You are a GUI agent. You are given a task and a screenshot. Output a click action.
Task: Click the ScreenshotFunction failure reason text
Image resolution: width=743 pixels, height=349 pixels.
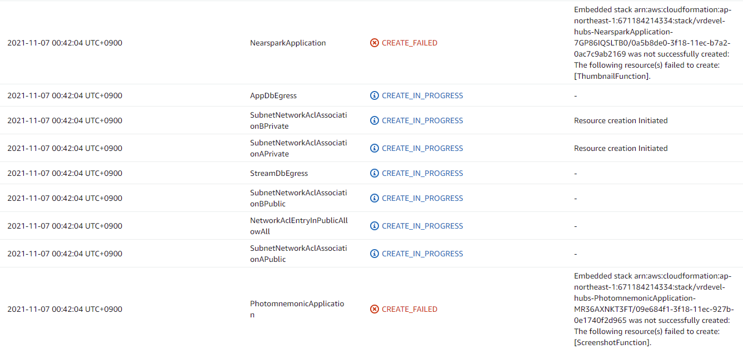click(x=654, y=309)
